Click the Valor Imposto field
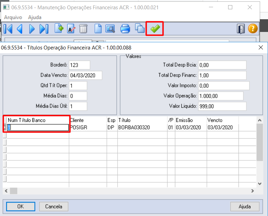Image resolution: width=268 pixels, height=216 pixels. tap(224, 86)
